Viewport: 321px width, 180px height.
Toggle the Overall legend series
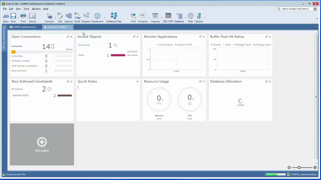pos(215,44)
